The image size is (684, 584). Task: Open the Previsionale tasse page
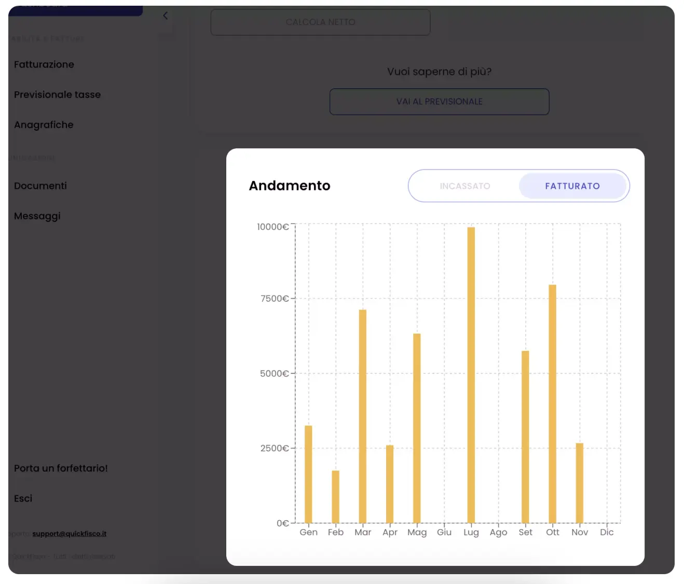click(57, 94)
